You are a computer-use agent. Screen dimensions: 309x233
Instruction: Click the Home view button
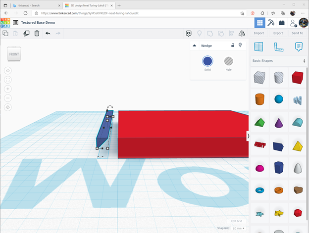coord(8,70)
